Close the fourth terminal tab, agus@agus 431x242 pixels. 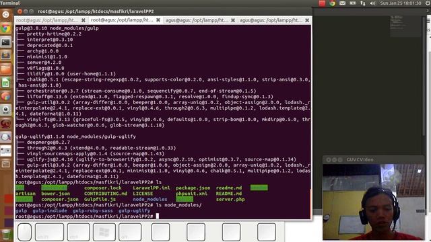(x=307, y=20)
